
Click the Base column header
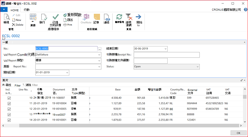click(x=118, y=90)
